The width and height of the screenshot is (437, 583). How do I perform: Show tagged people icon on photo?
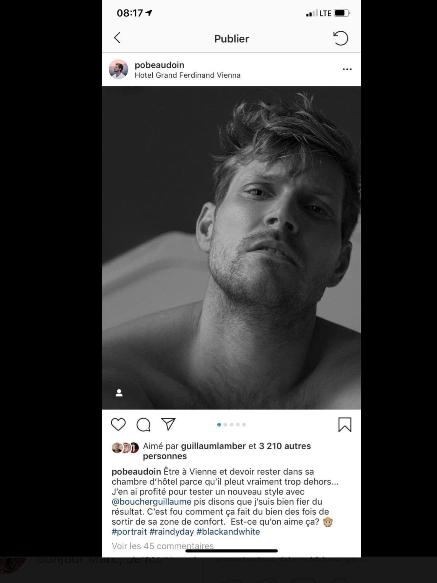coord(119,393)
